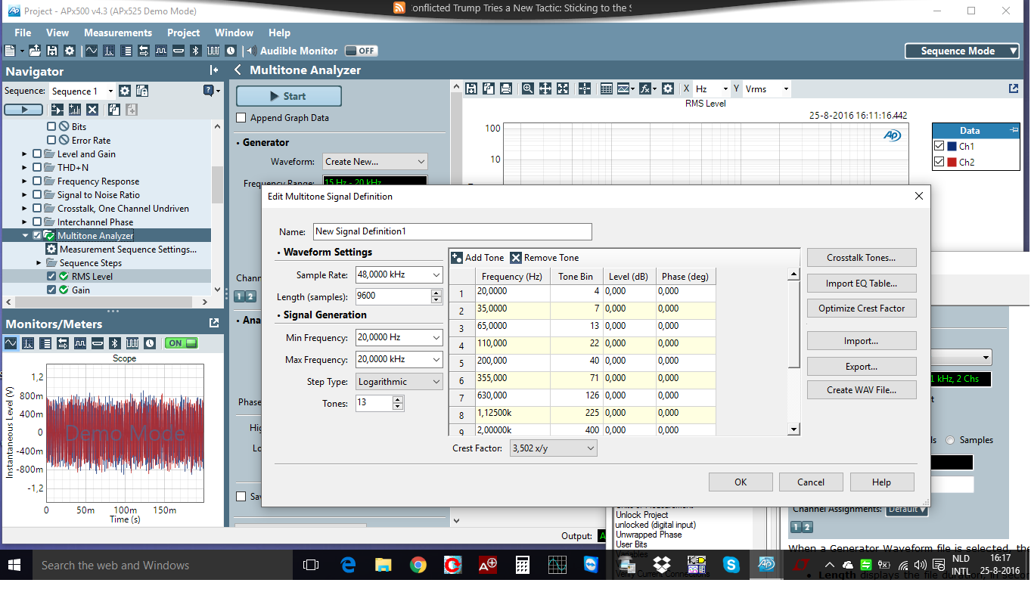Click Optimize Crest Factor button
The image size is (1031, 589).
pos(862,308)
